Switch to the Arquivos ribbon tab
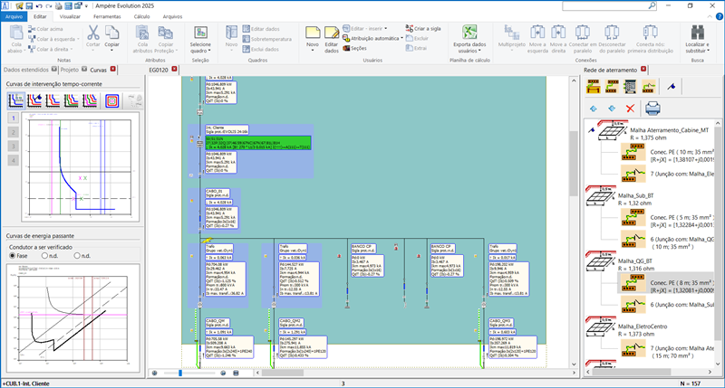Screen dimensions: 725x388 (x=172, y=16)
